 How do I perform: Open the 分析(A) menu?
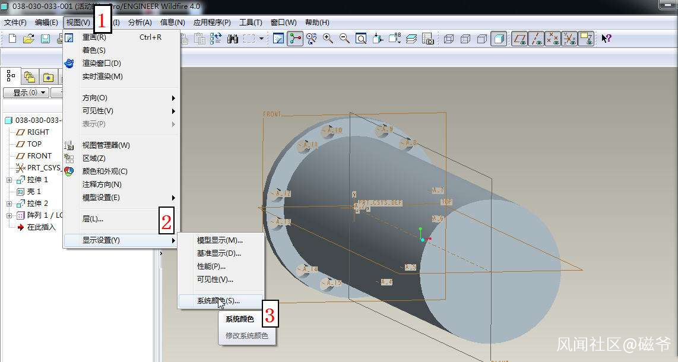140,23
